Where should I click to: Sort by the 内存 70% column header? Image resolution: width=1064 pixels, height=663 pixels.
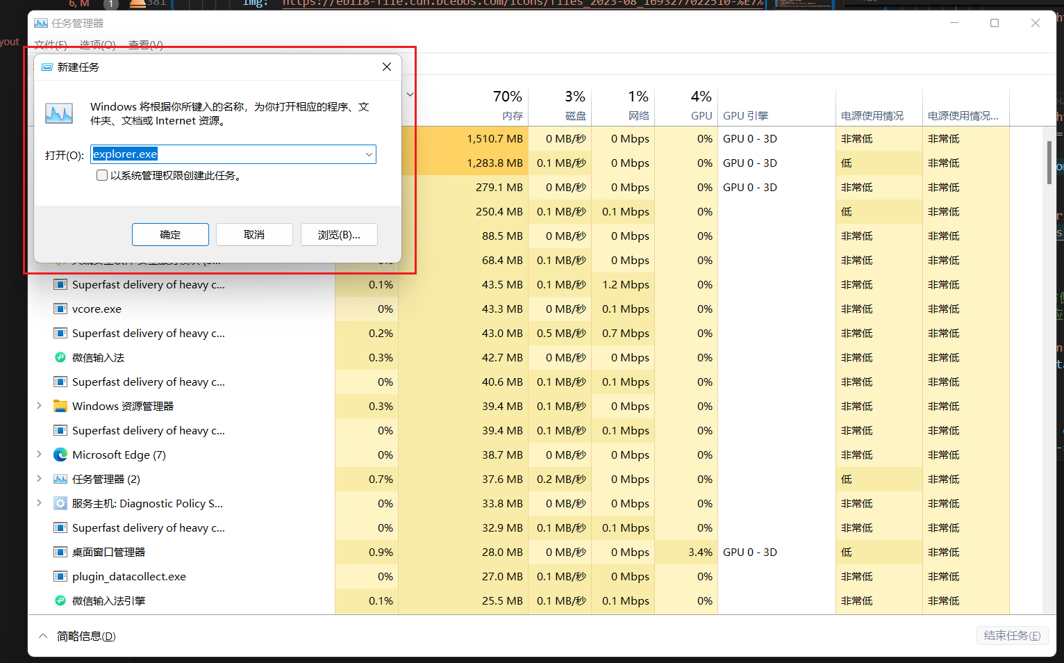[464, 106]
